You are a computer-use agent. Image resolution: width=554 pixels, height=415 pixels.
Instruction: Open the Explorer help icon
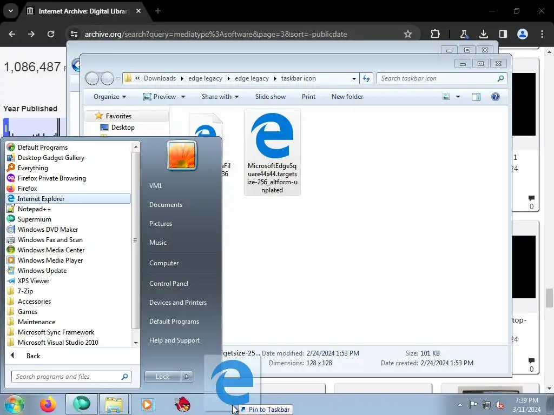pyautogui.click(x=496, y=97)
